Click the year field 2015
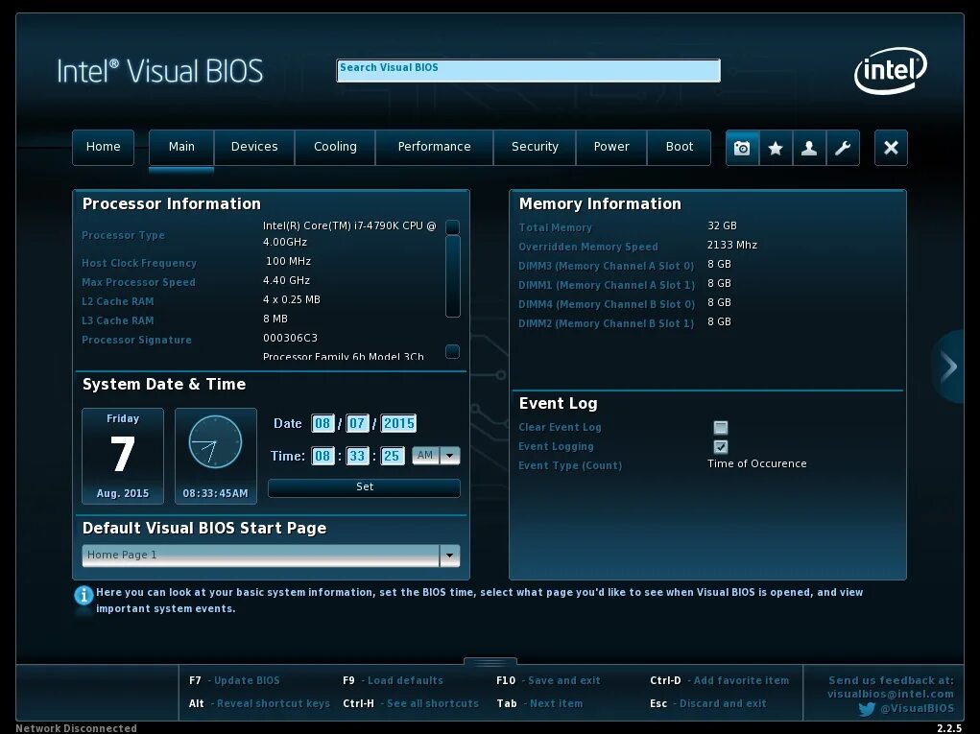 (398, 423)
